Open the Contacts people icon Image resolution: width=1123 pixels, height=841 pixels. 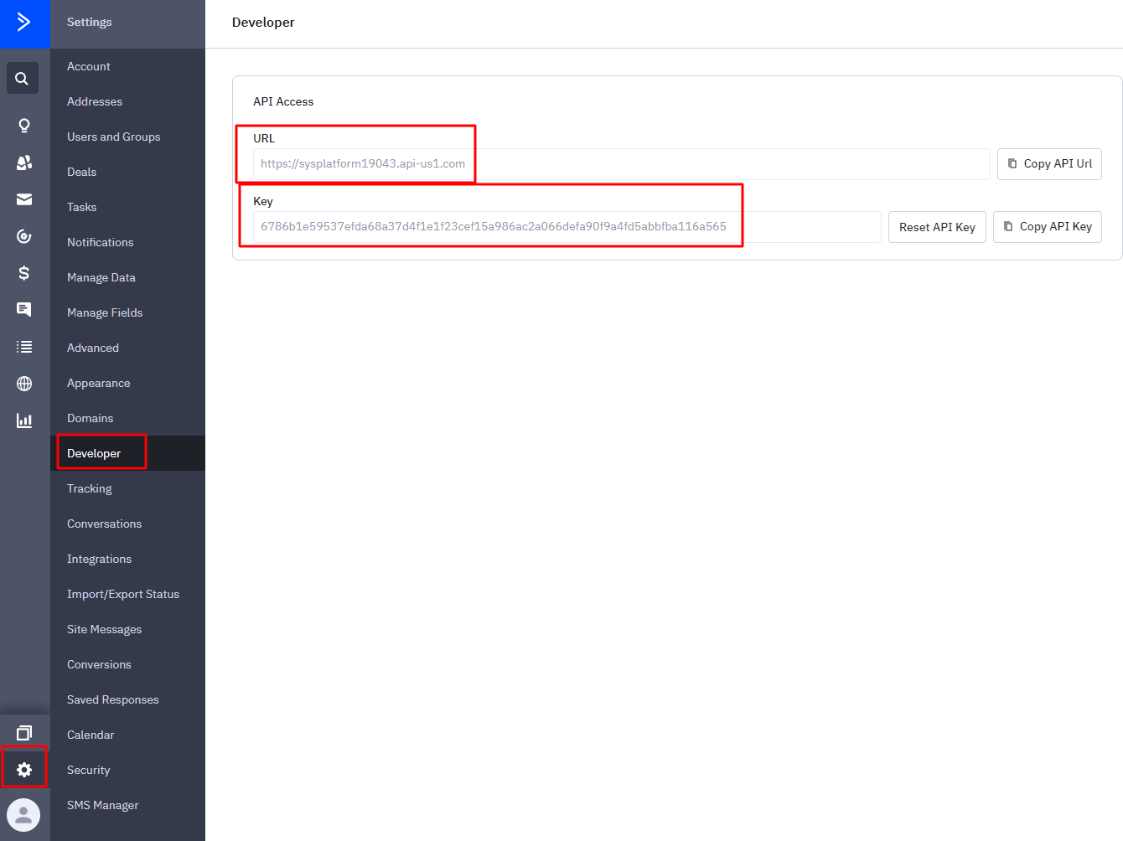click(24, 163)
